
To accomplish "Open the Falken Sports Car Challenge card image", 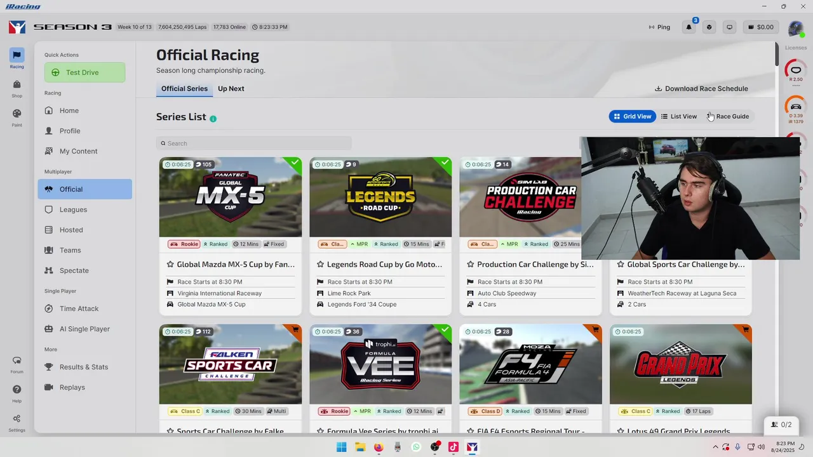I will pyautogui.click(x=231, y=364).
